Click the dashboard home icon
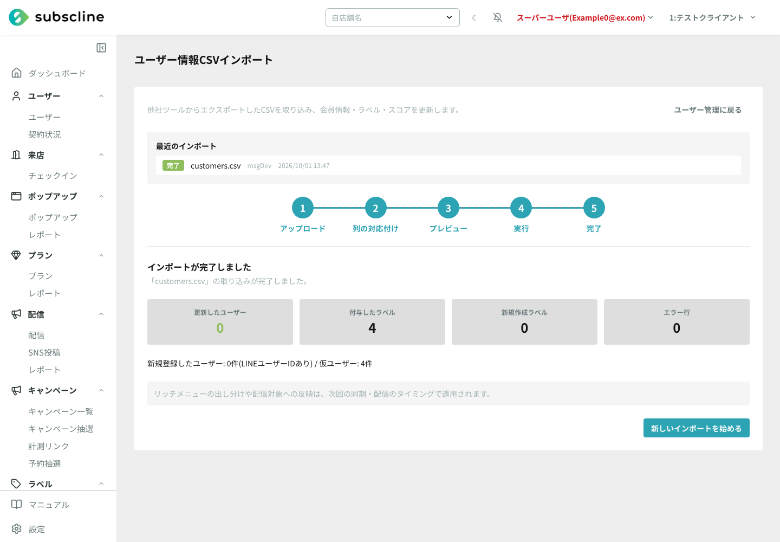This screenshot has width=780, height=542. click(x=17, y=73)
